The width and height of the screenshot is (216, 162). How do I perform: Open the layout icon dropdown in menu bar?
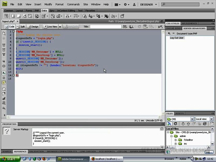tap(117, 5)
